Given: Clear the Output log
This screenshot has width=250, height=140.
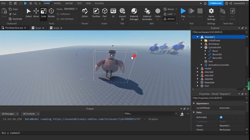Looking at the screenshot, I should [x=182, y=114].
